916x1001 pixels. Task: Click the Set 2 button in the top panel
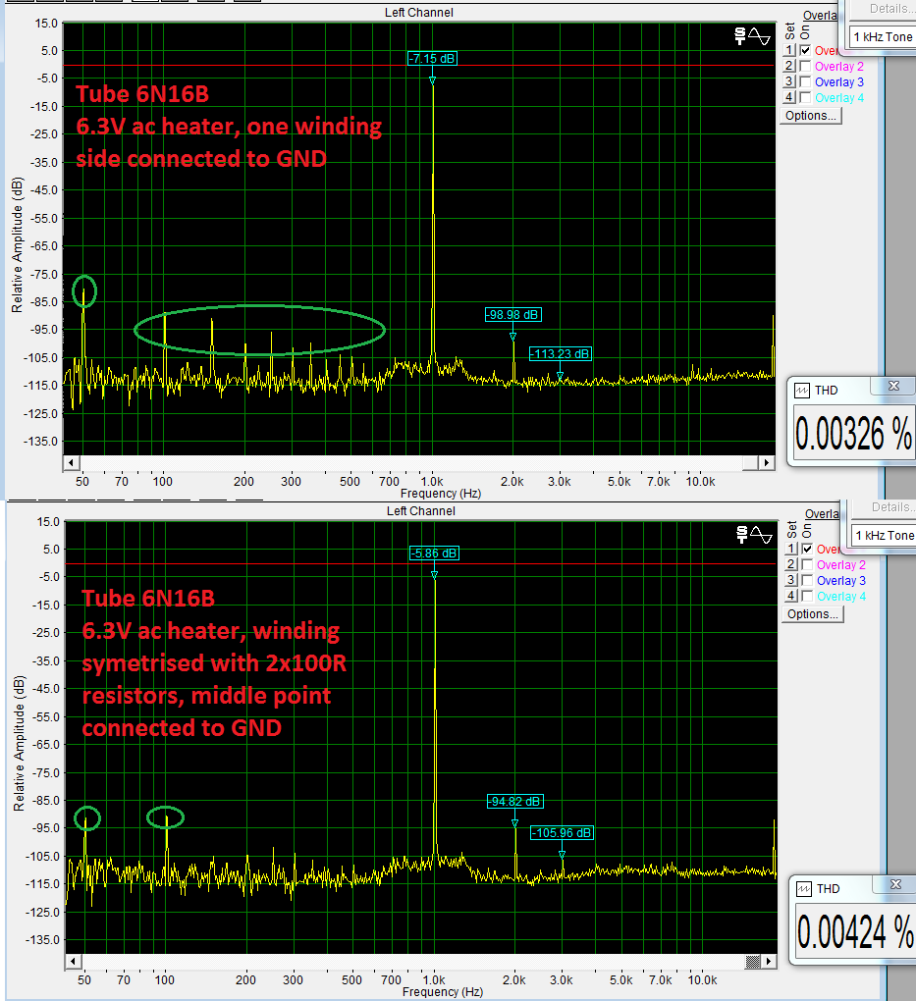coord(789,66)
